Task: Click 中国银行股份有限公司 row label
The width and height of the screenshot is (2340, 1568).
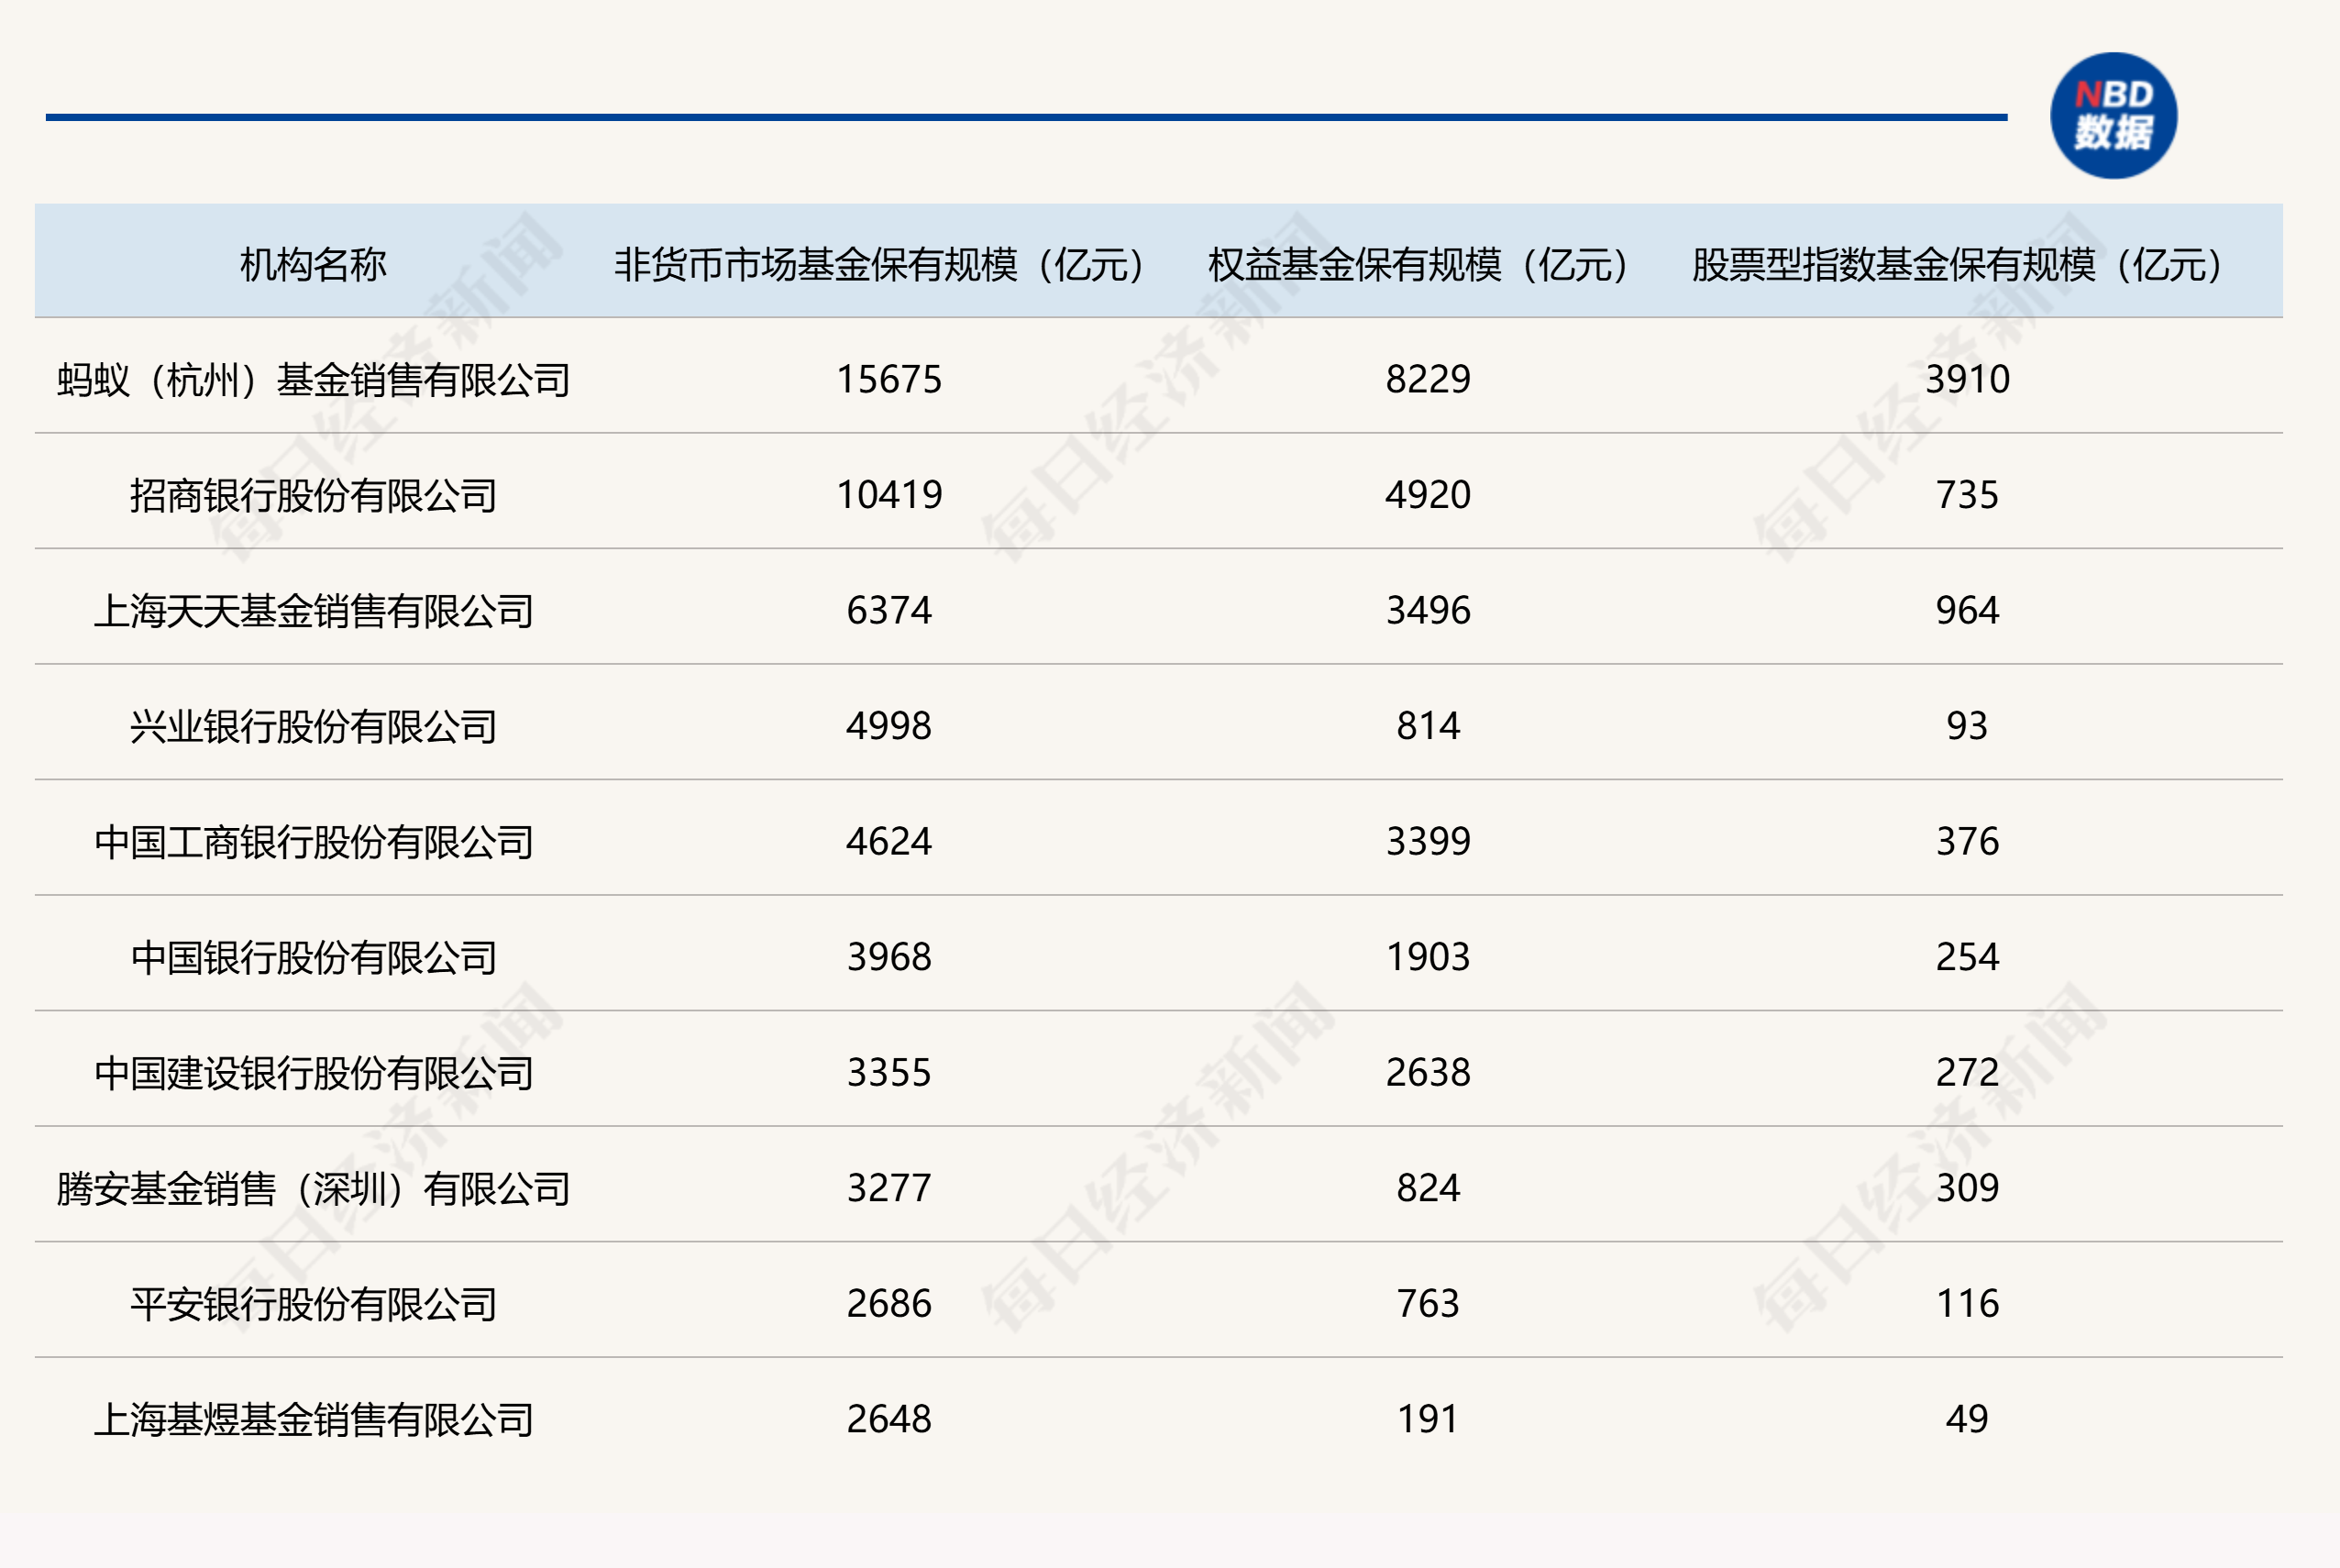Action: tap(313, 957)
